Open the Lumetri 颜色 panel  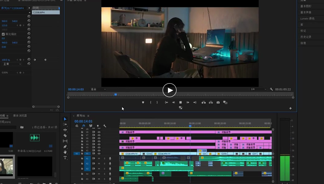pos(308,18)
